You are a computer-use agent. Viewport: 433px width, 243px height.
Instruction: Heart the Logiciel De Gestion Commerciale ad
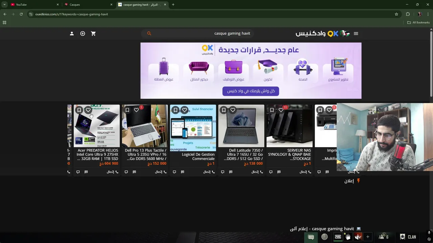click(184, 110)
